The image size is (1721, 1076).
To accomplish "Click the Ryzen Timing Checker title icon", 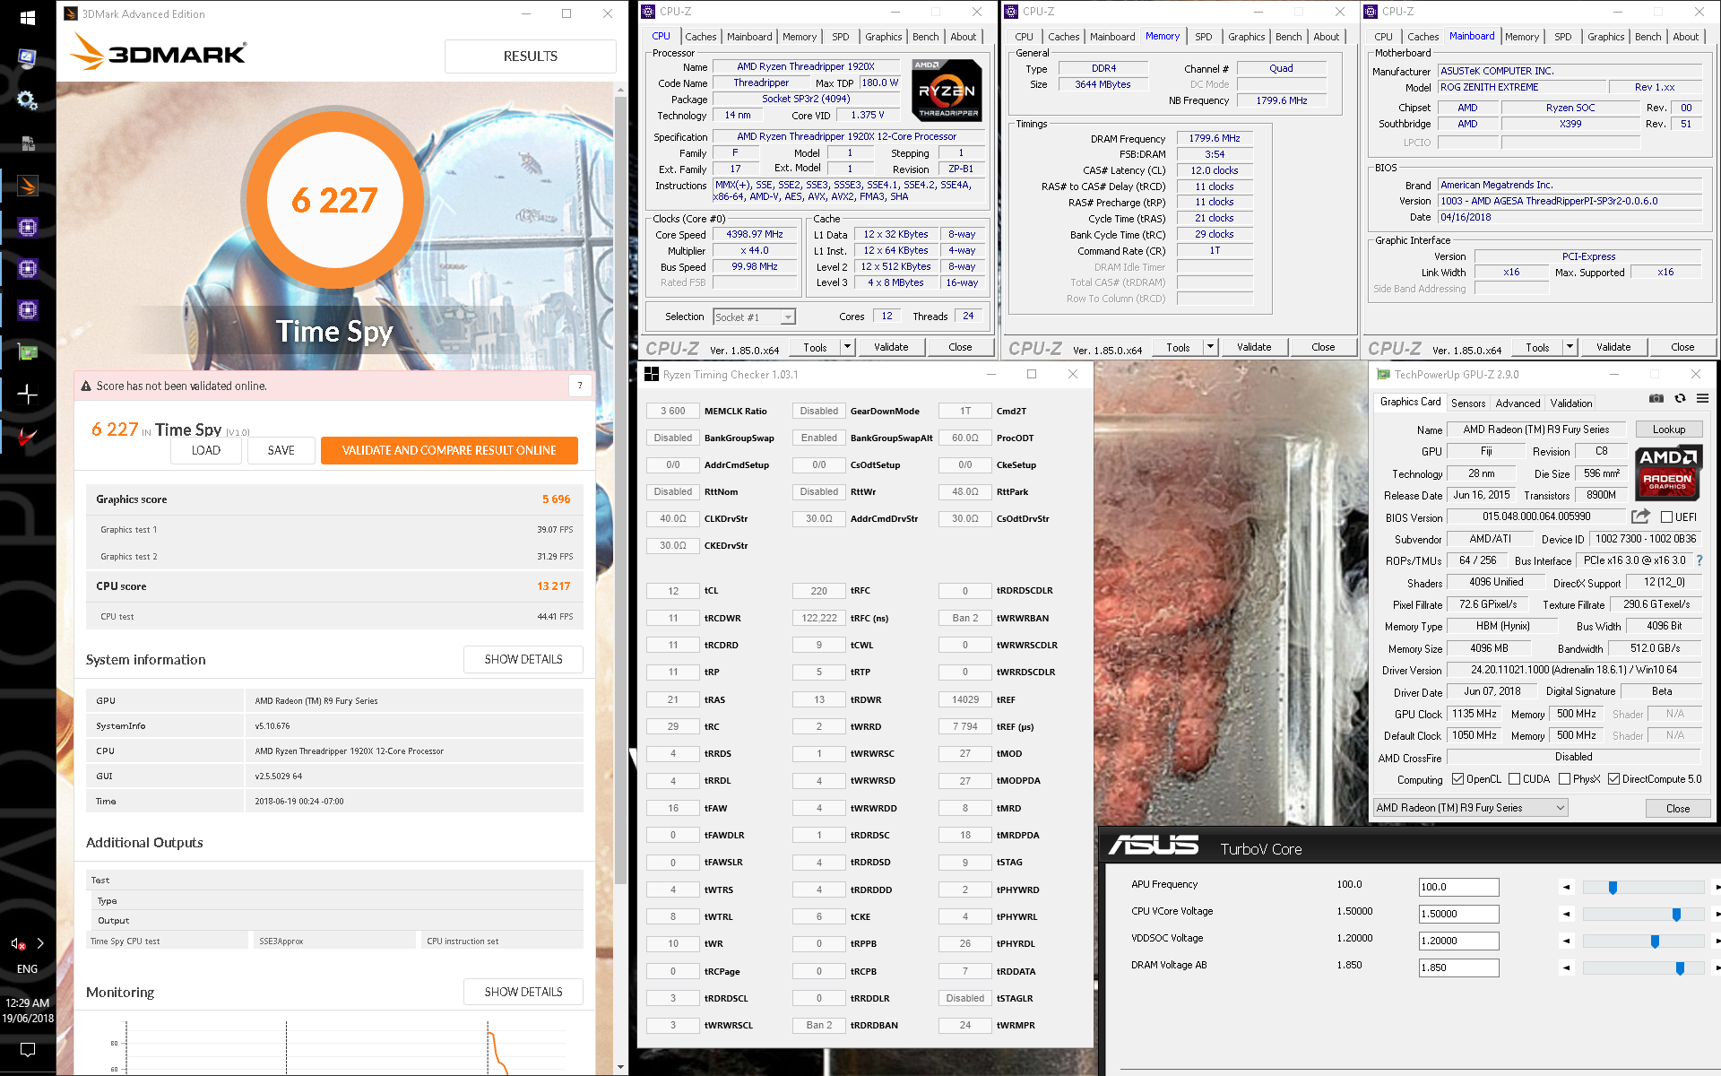I will pyautogui.click(x=651, y=375).
